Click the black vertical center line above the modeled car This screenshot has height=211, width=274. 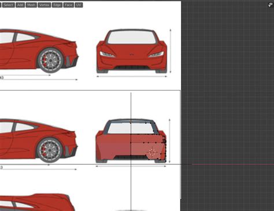click(x=131, y=105)
